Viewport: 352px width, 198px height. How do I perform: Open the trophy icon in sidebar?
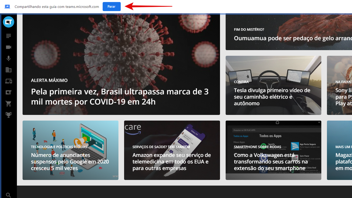[x=9, y=115]
